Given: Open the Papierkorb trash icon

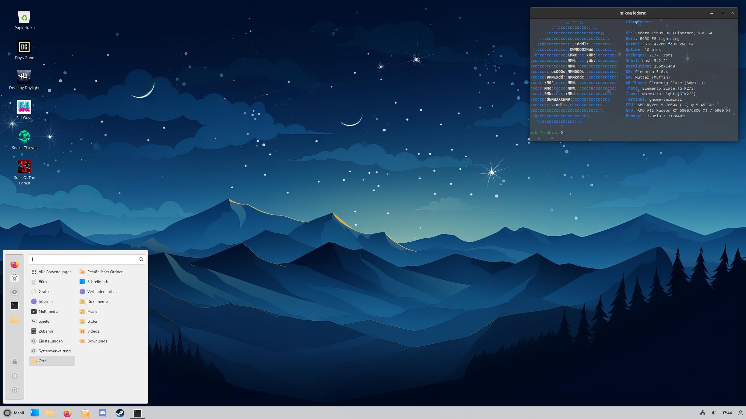Looking at the screenshot, I should pyautogui.click(x=24, y=17).
